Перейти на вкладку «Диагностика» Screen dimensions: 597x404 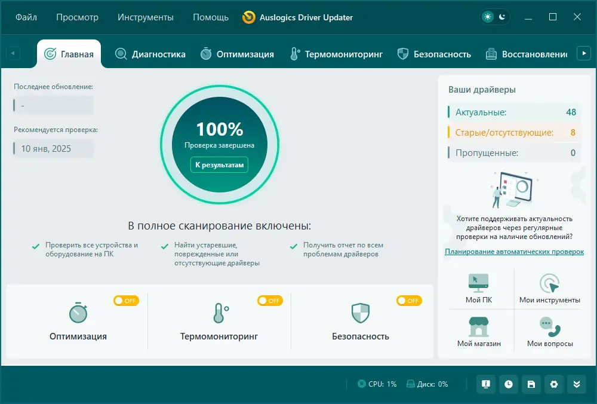point(149,53)
